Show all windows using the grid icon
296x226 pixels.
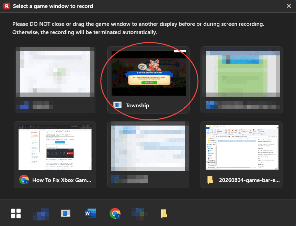point(16,214)
